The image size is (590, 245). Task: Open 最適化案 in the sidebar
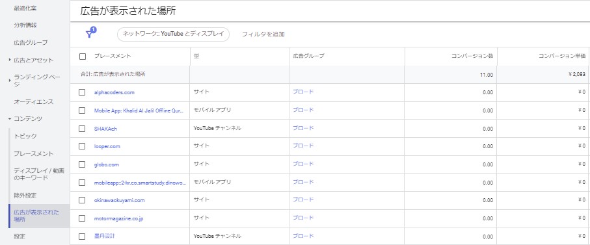click(x=25, y=8)
